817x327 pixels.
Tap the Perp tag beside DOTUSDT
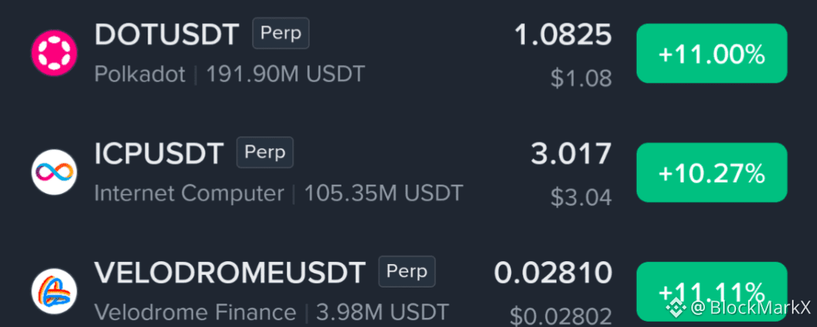click(x=281, y=34)
